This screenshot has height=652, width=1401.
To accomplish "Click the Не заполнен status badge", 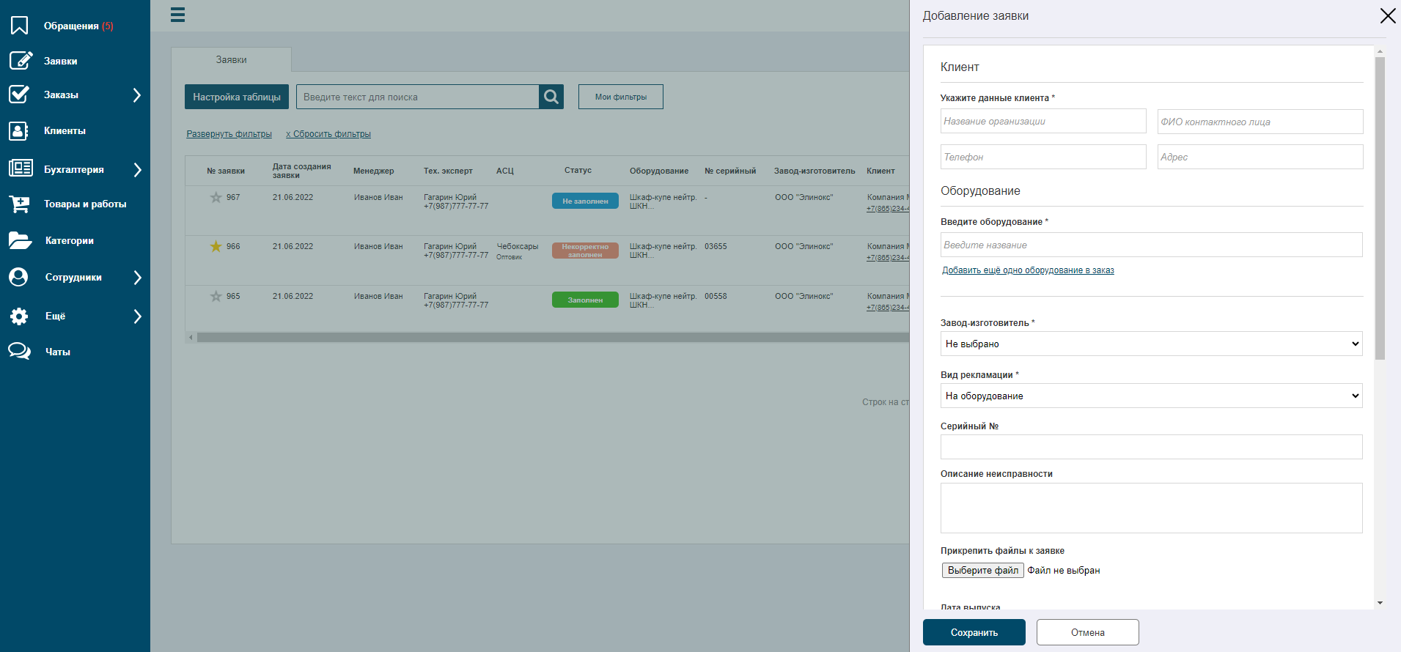I will pyautogui.click(x=585, y=201).
